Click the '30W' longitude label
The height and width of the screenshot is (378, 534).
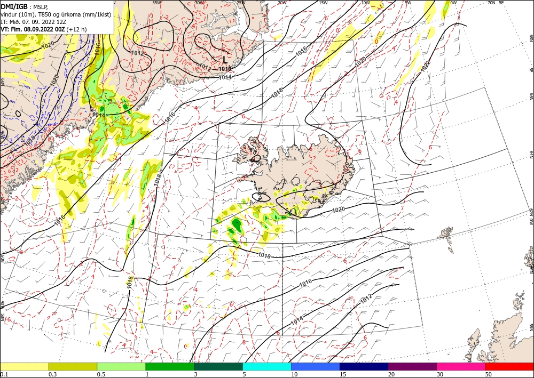200,3
